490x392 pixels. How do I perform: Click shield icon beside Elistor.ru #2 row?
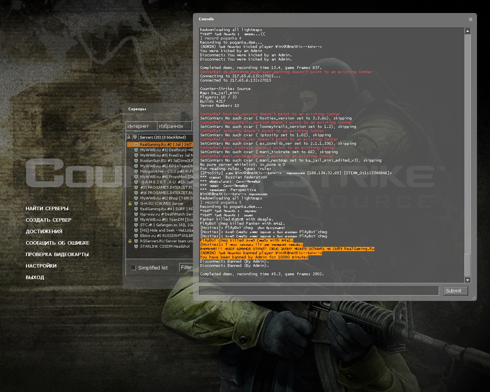pos(136,236)
